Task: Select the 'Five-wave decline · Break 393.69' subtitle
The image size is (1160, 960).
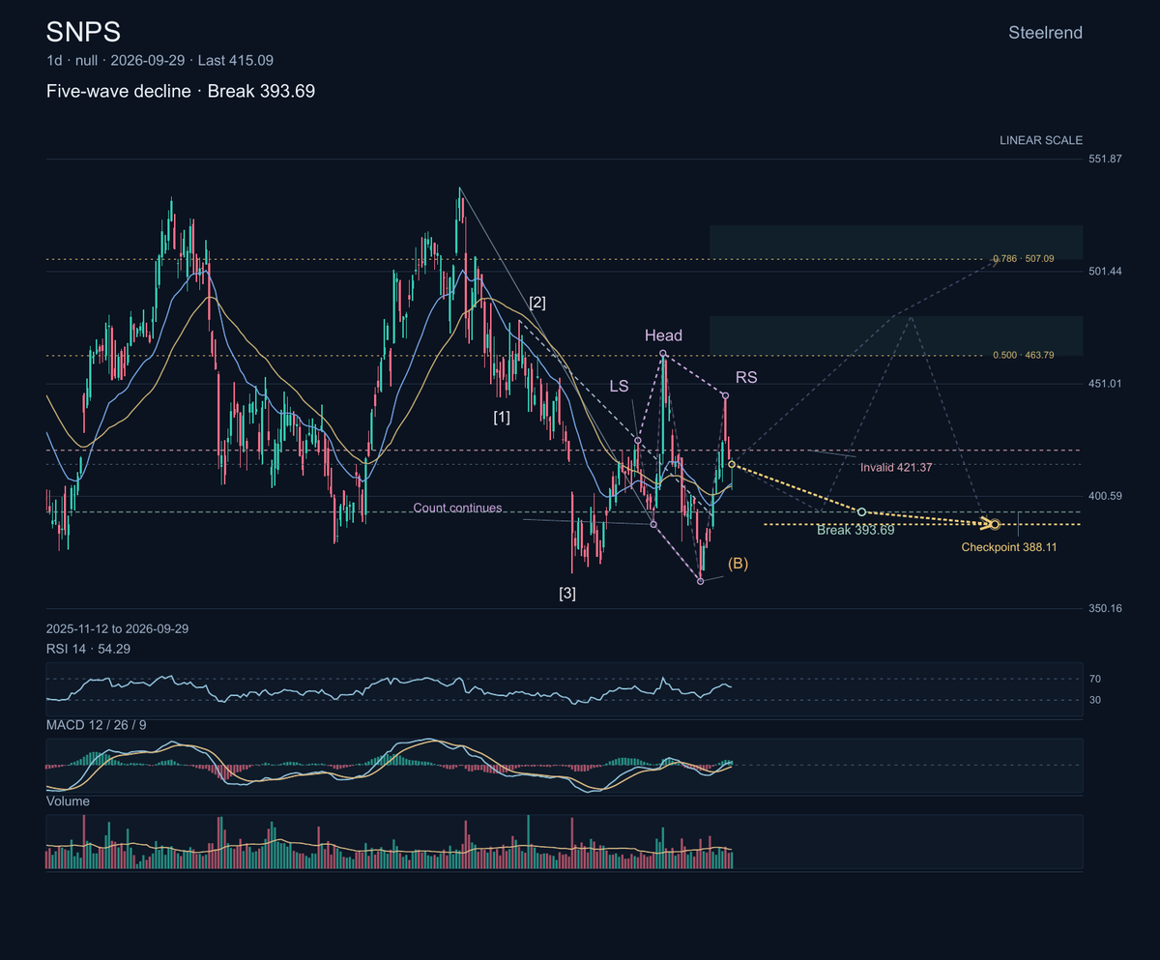Action: [181, 92]
